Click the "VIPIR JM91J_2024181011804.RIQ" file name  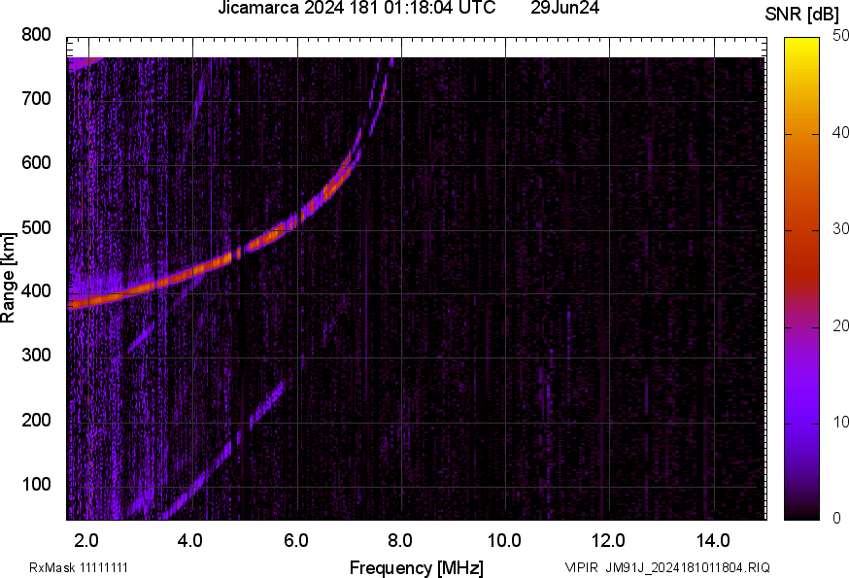[667, 567]
